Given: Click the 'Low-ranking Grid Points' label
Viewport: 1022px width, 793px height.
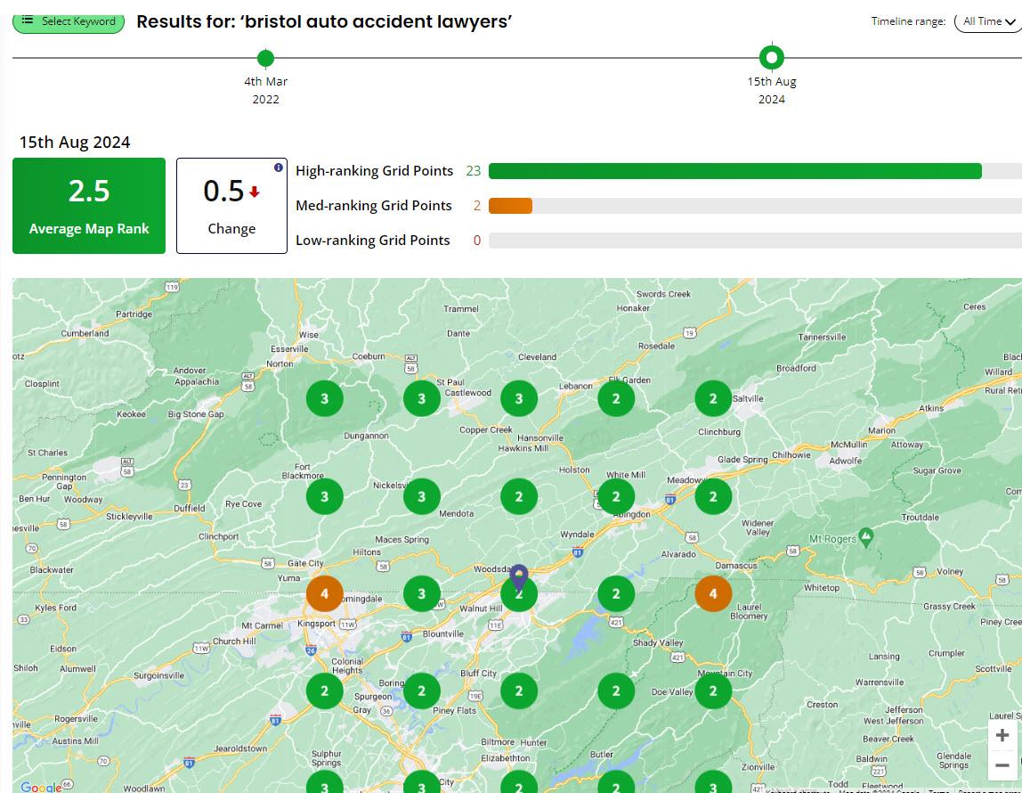Looking at the screenshot, I should [373, 240].
